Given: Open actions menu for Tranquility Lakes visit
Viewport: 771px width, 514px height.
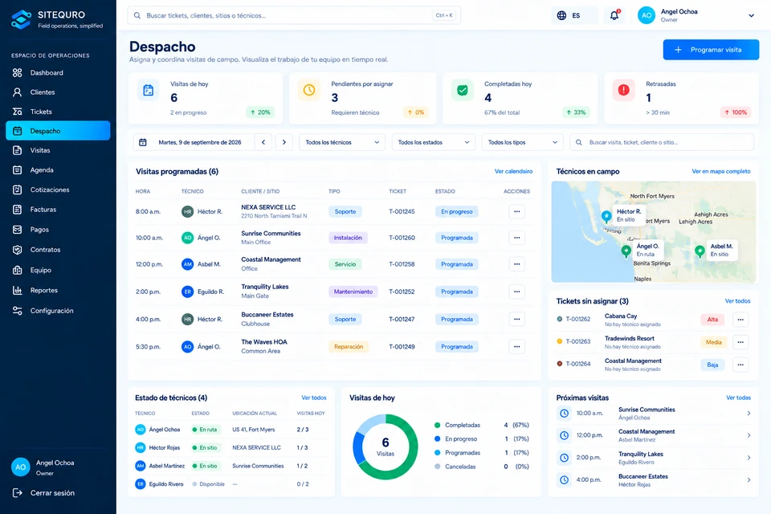Looking at the screenshot, I should pos(516,292).
